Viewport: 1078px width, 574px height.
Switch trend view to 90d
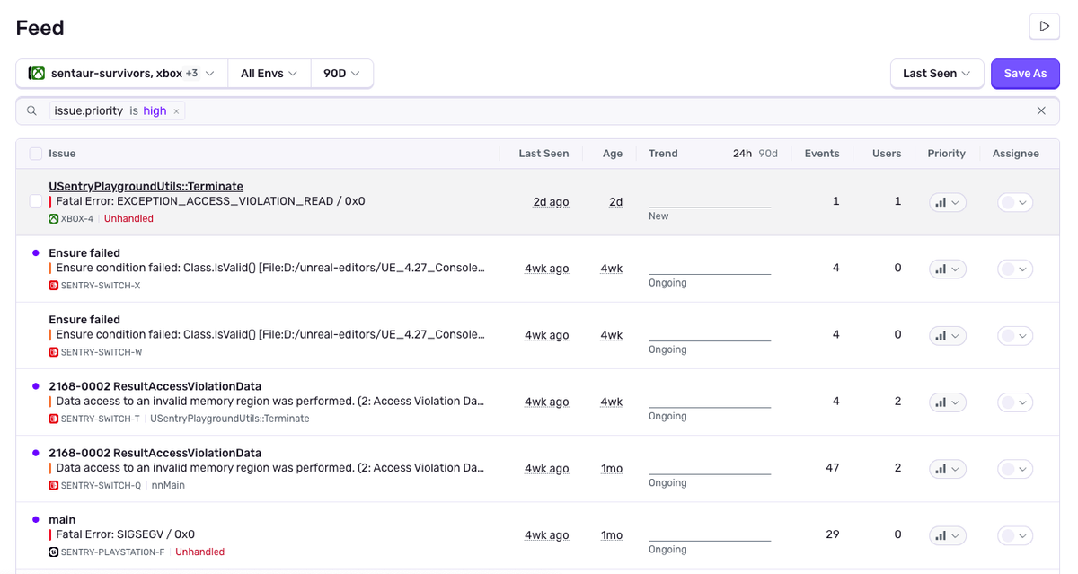pos(768,154)
